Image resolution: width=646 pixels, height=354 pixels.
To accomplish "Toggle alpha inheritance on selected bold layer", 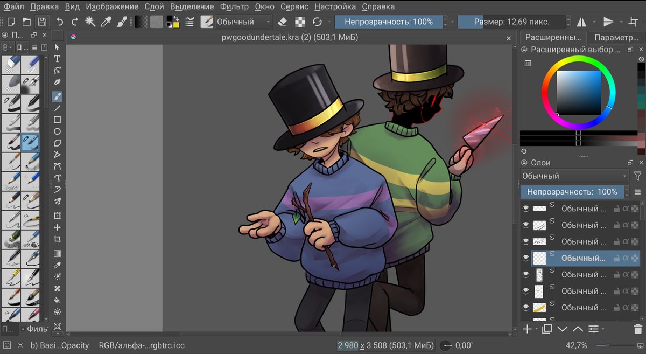I will (x=626, y=258).
